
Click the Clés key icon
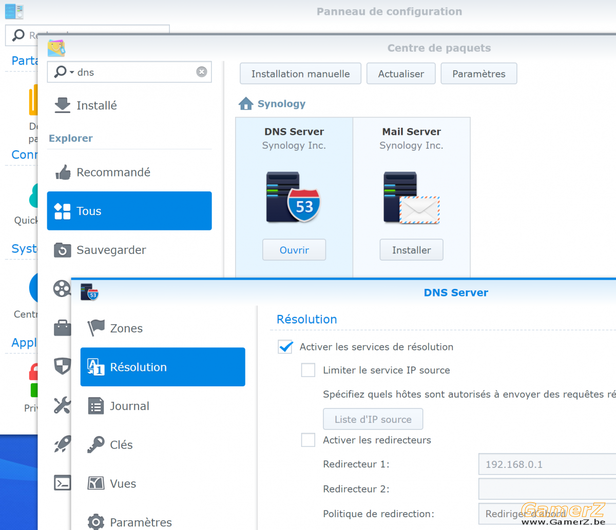click(96, 445)
